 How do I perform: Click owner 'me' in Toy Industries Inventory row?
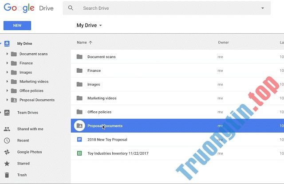[220, 153]
